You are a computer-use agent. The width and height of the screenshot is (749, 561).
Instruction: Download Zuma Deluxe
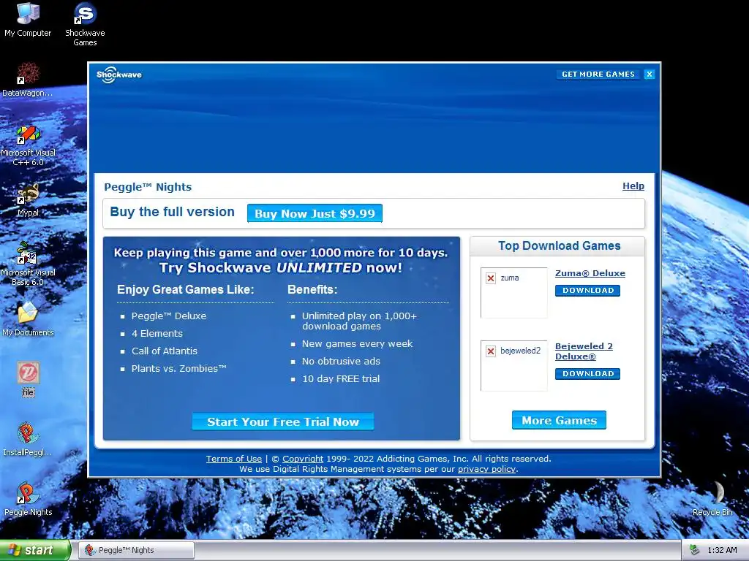tap(587, 291)
